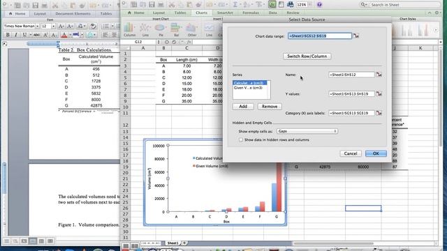
Task: Toggle Show data in hidden rows checkbox
Action: point(241,139)
